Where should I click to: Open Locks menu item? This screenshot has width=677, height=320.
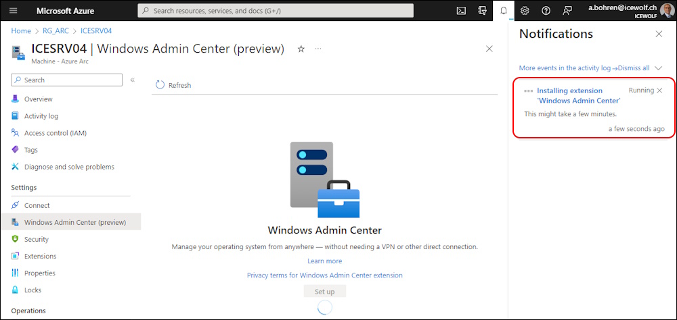point(32,290)
